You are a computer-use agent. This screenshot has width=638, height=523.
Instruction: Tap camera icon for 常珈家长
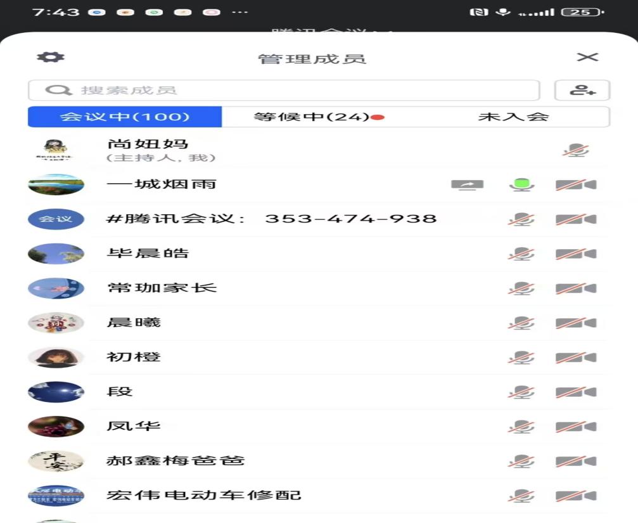point(576,288)
